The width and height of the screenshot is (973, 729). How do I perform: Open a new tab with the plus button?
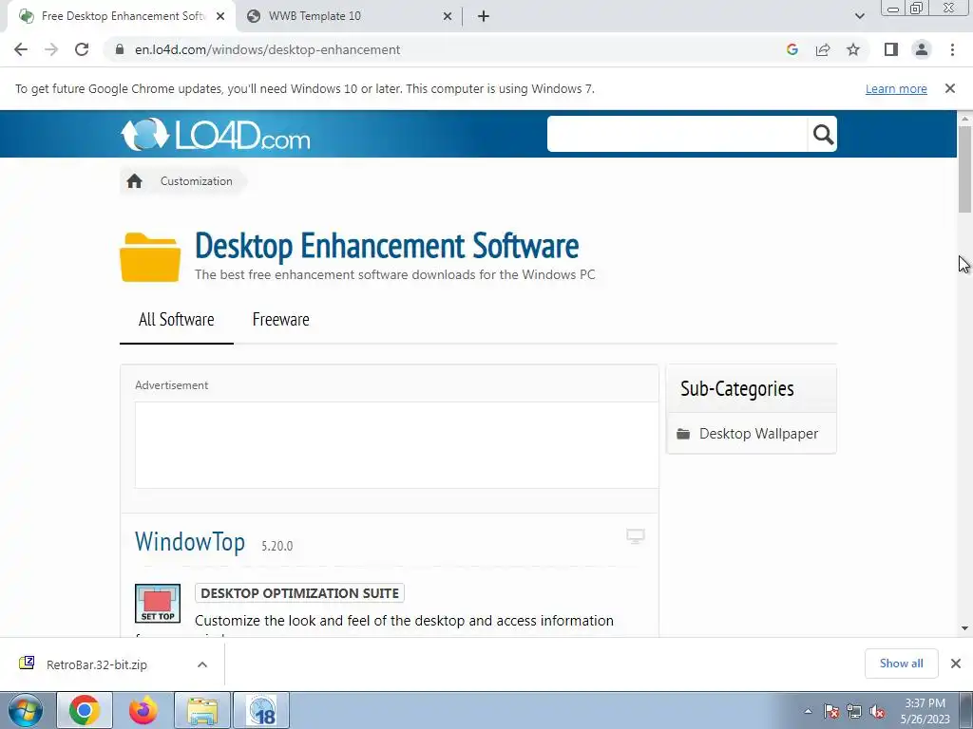pos(484,16)
